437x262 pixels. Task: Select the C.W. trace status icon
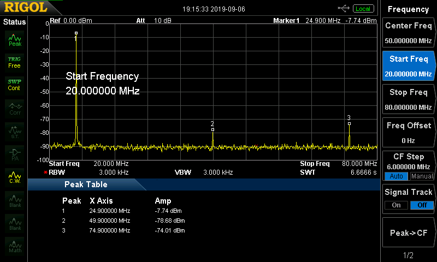(x=15, y=176)
